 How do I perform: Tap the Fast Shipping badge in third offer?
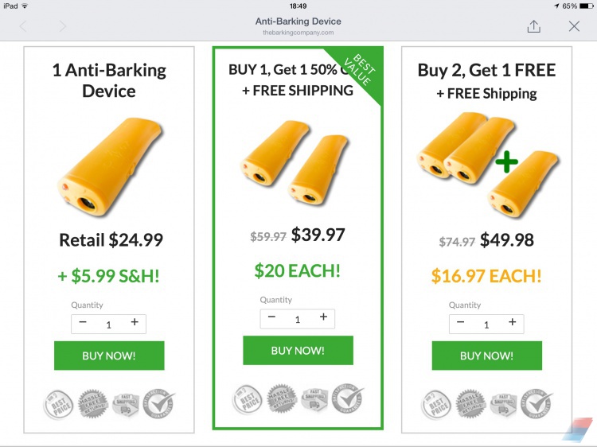pyautogui.click(x=504, y=404)
